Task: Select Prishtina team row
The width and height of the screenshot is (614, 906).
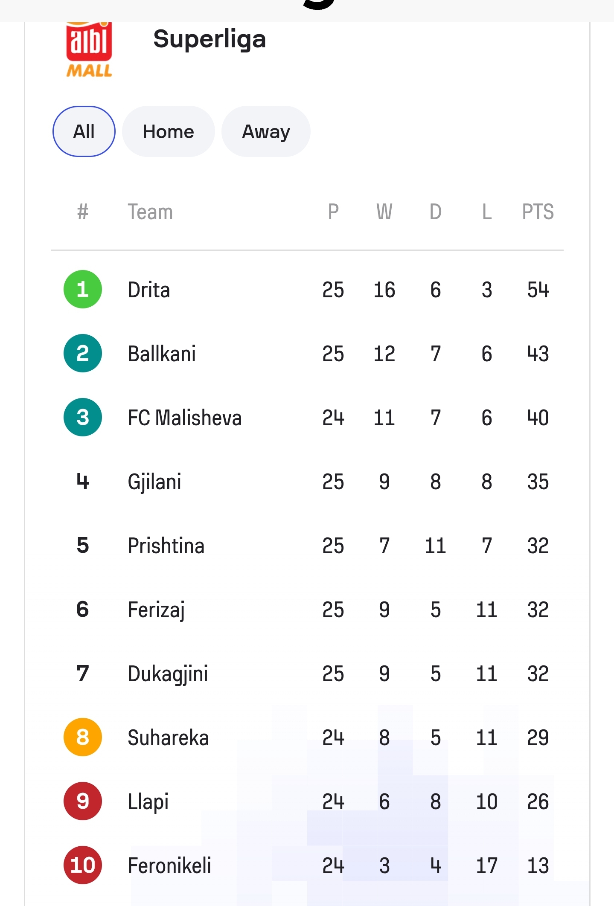Action: coord(307,546)
